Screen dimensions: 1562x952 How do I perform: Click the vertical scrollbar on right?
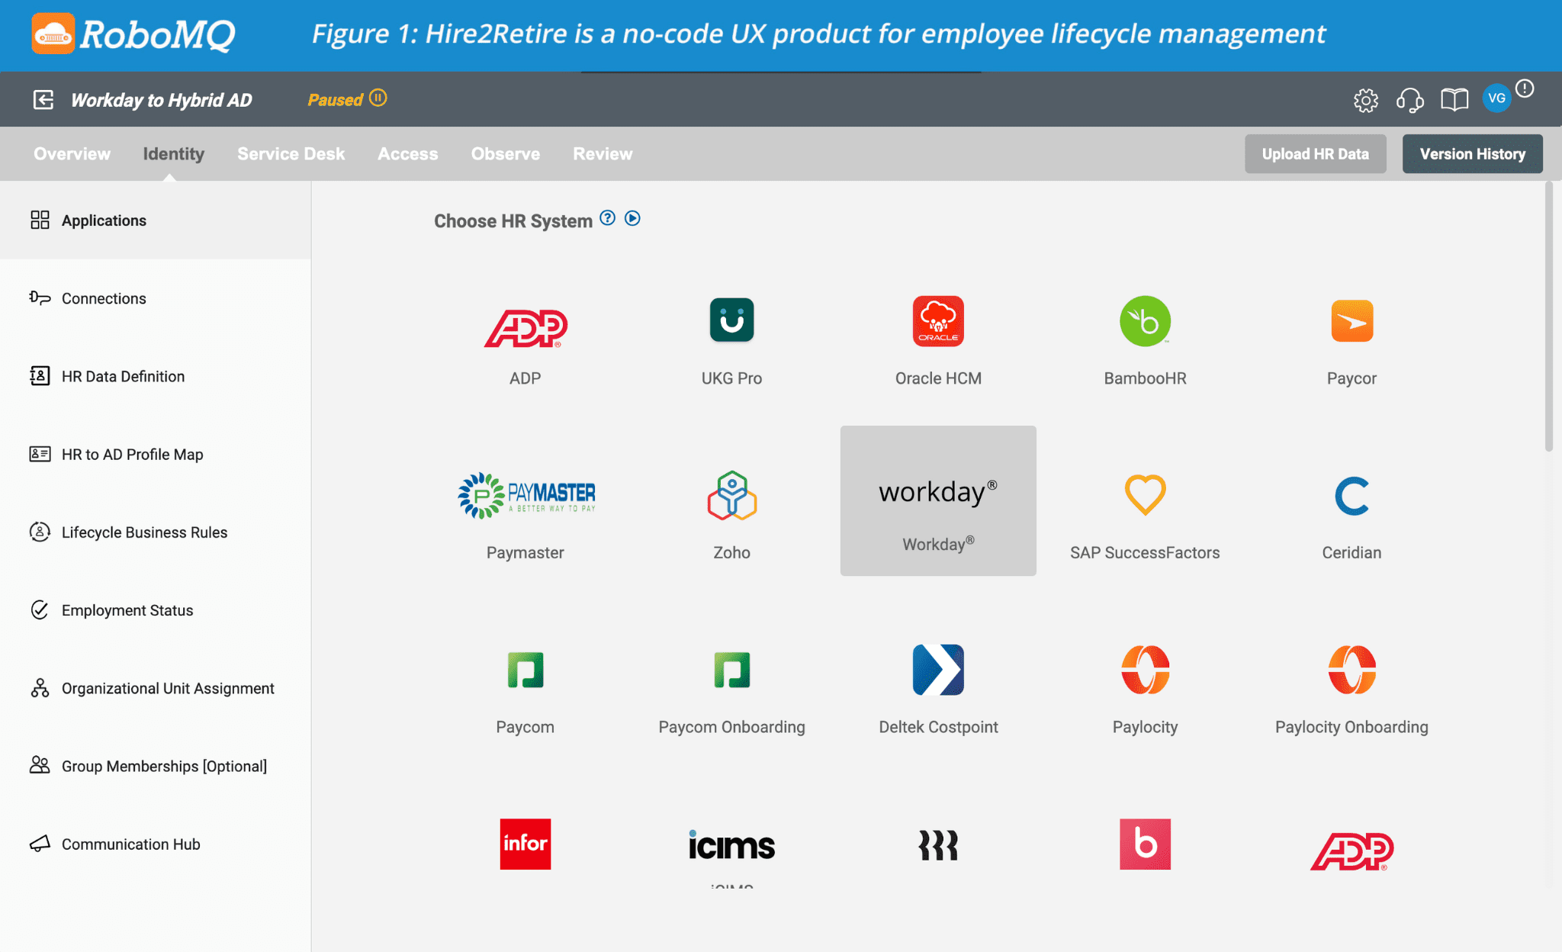tap(1548, 317)
